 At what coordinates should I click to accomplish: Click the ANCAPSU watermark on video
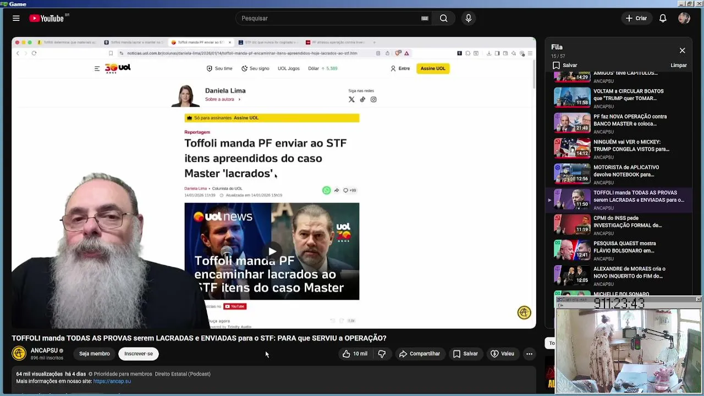pos(524,312)
